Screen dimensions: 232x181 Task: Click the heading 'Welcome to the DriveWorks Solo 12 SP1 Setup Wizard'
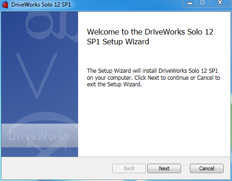click(150, 37)
